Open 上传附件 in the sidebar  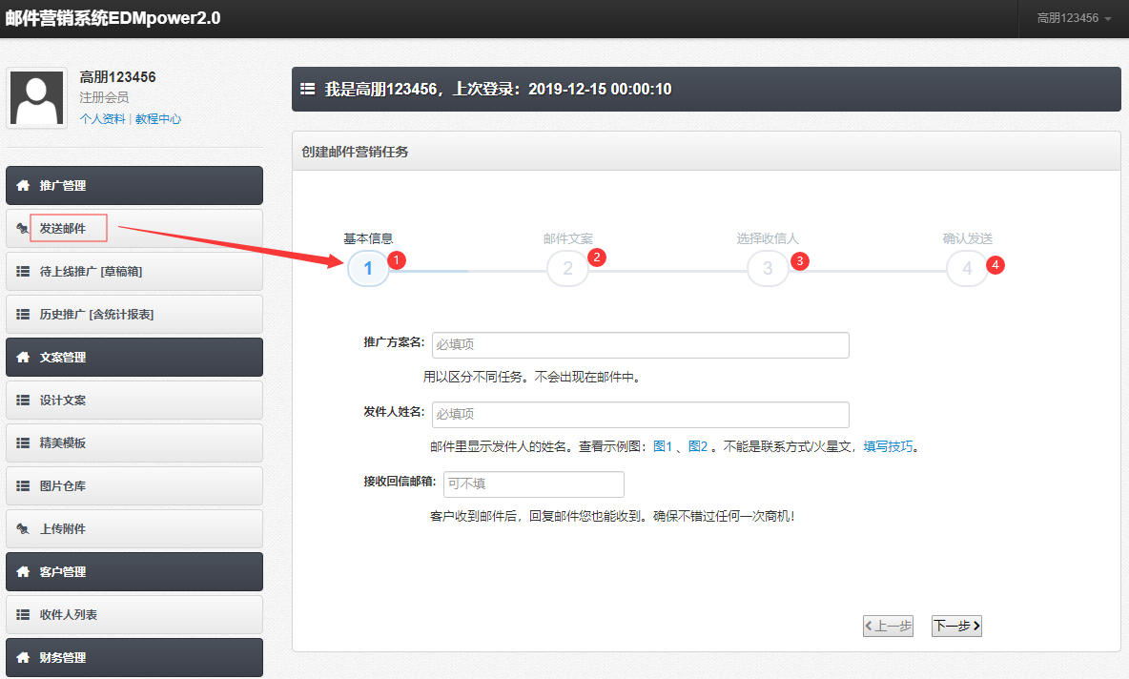click(x=133, y=528)
